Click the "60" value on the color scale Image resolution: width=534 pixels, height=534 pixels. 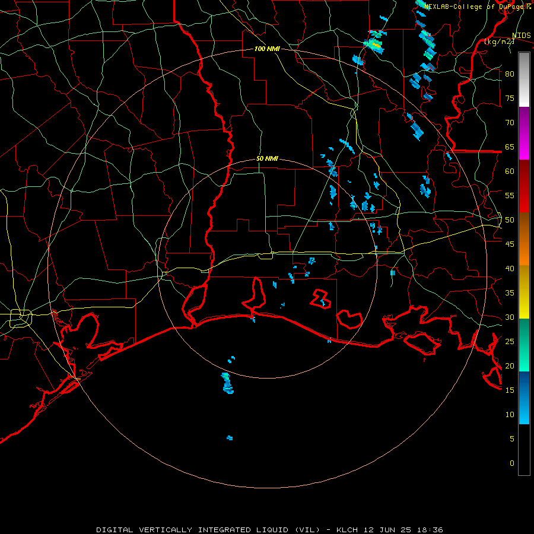click(510, 171)
